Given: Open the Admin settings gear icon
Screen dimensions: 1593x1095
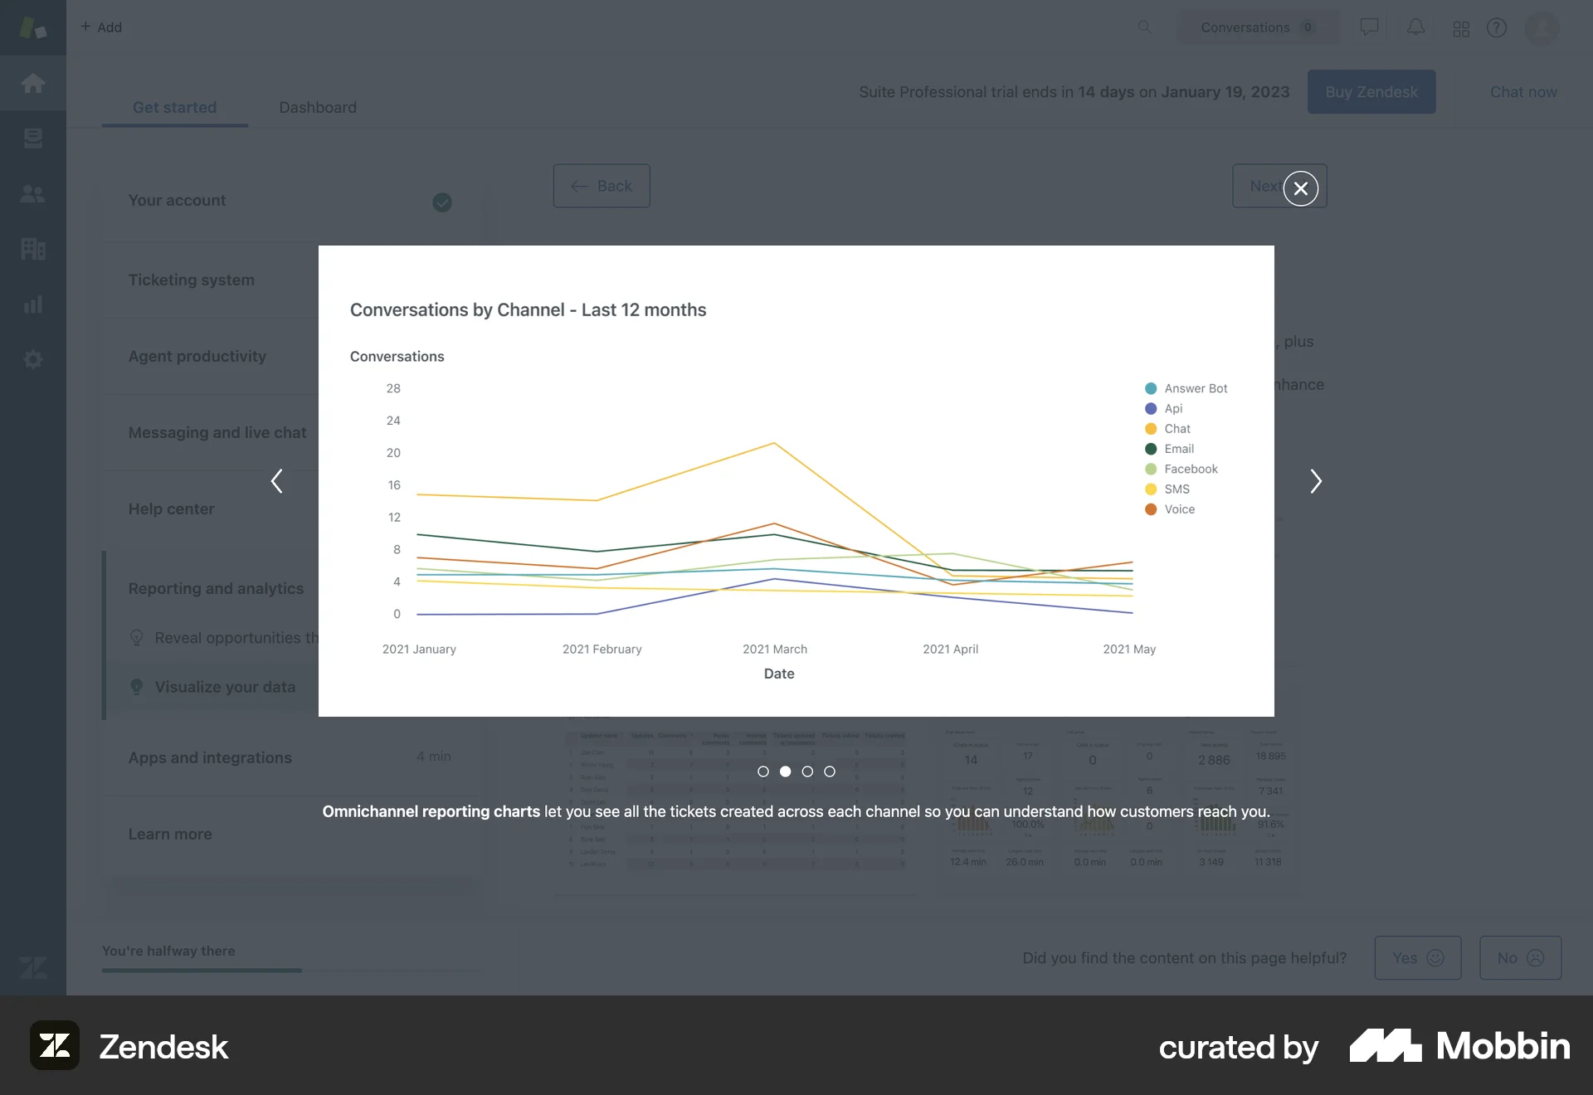Looking at the screenshot, I should pyautogui.click(x=33, y=358).
